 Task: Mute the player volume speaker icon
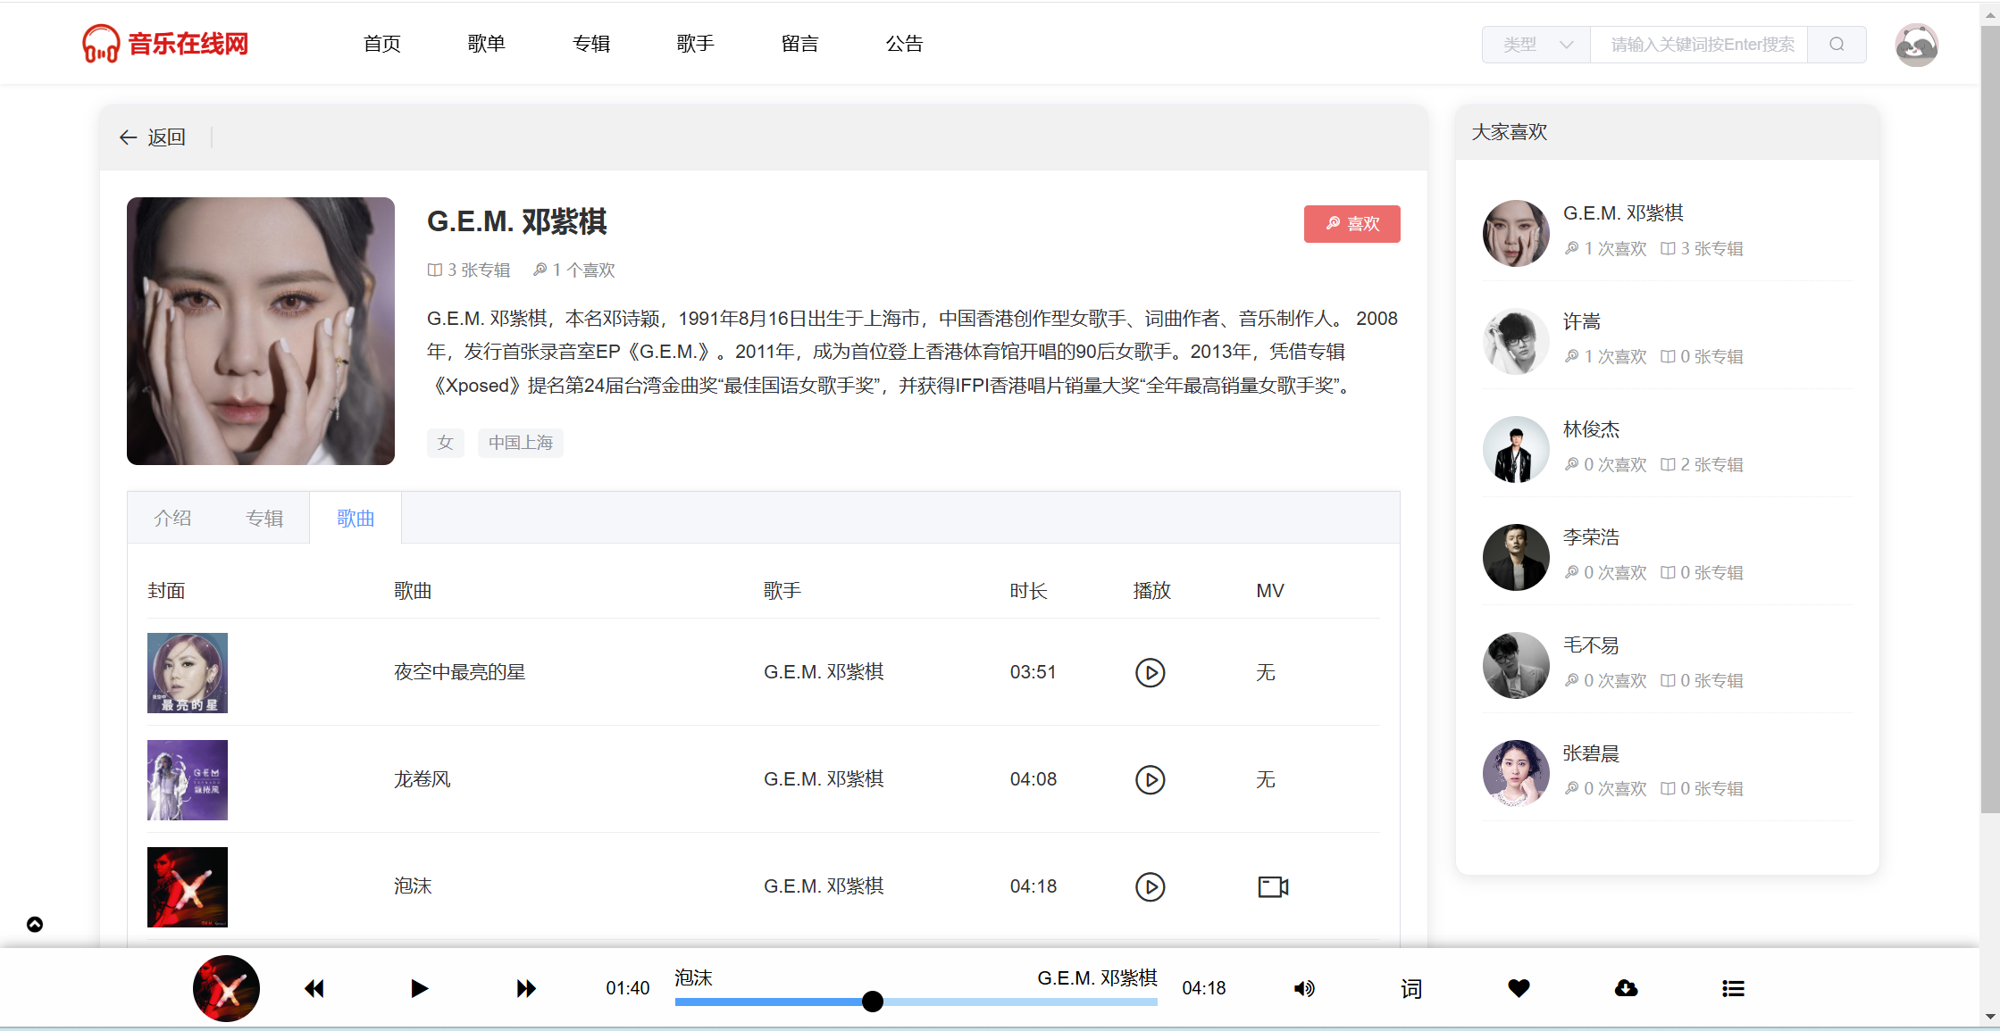tap(1304, 988)
